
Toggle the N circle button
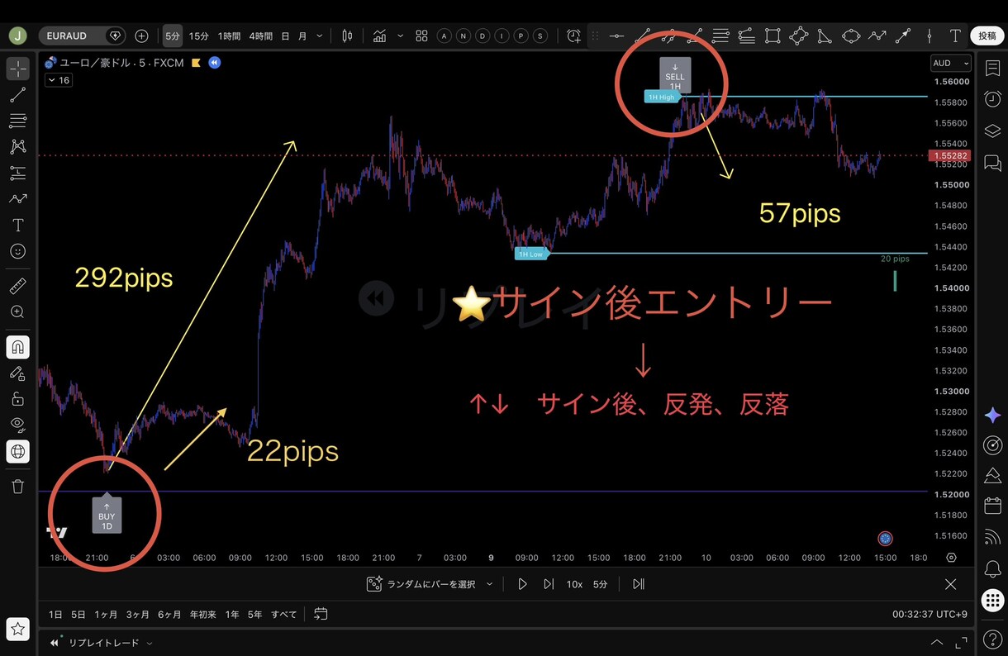pyautogui.click(x=464, y=36)
